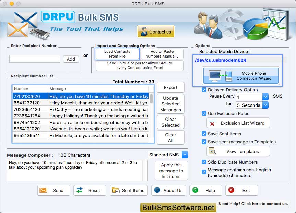Uncheck Save Sent Items
The width and height of the screenshot is (296, 213).
point(204,134)
